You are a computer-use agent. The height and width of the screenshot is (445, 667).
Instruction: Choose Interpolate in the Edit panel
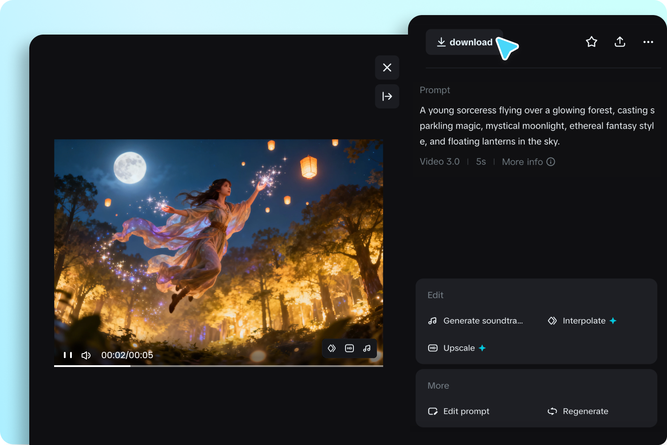(x=582, y=321)
